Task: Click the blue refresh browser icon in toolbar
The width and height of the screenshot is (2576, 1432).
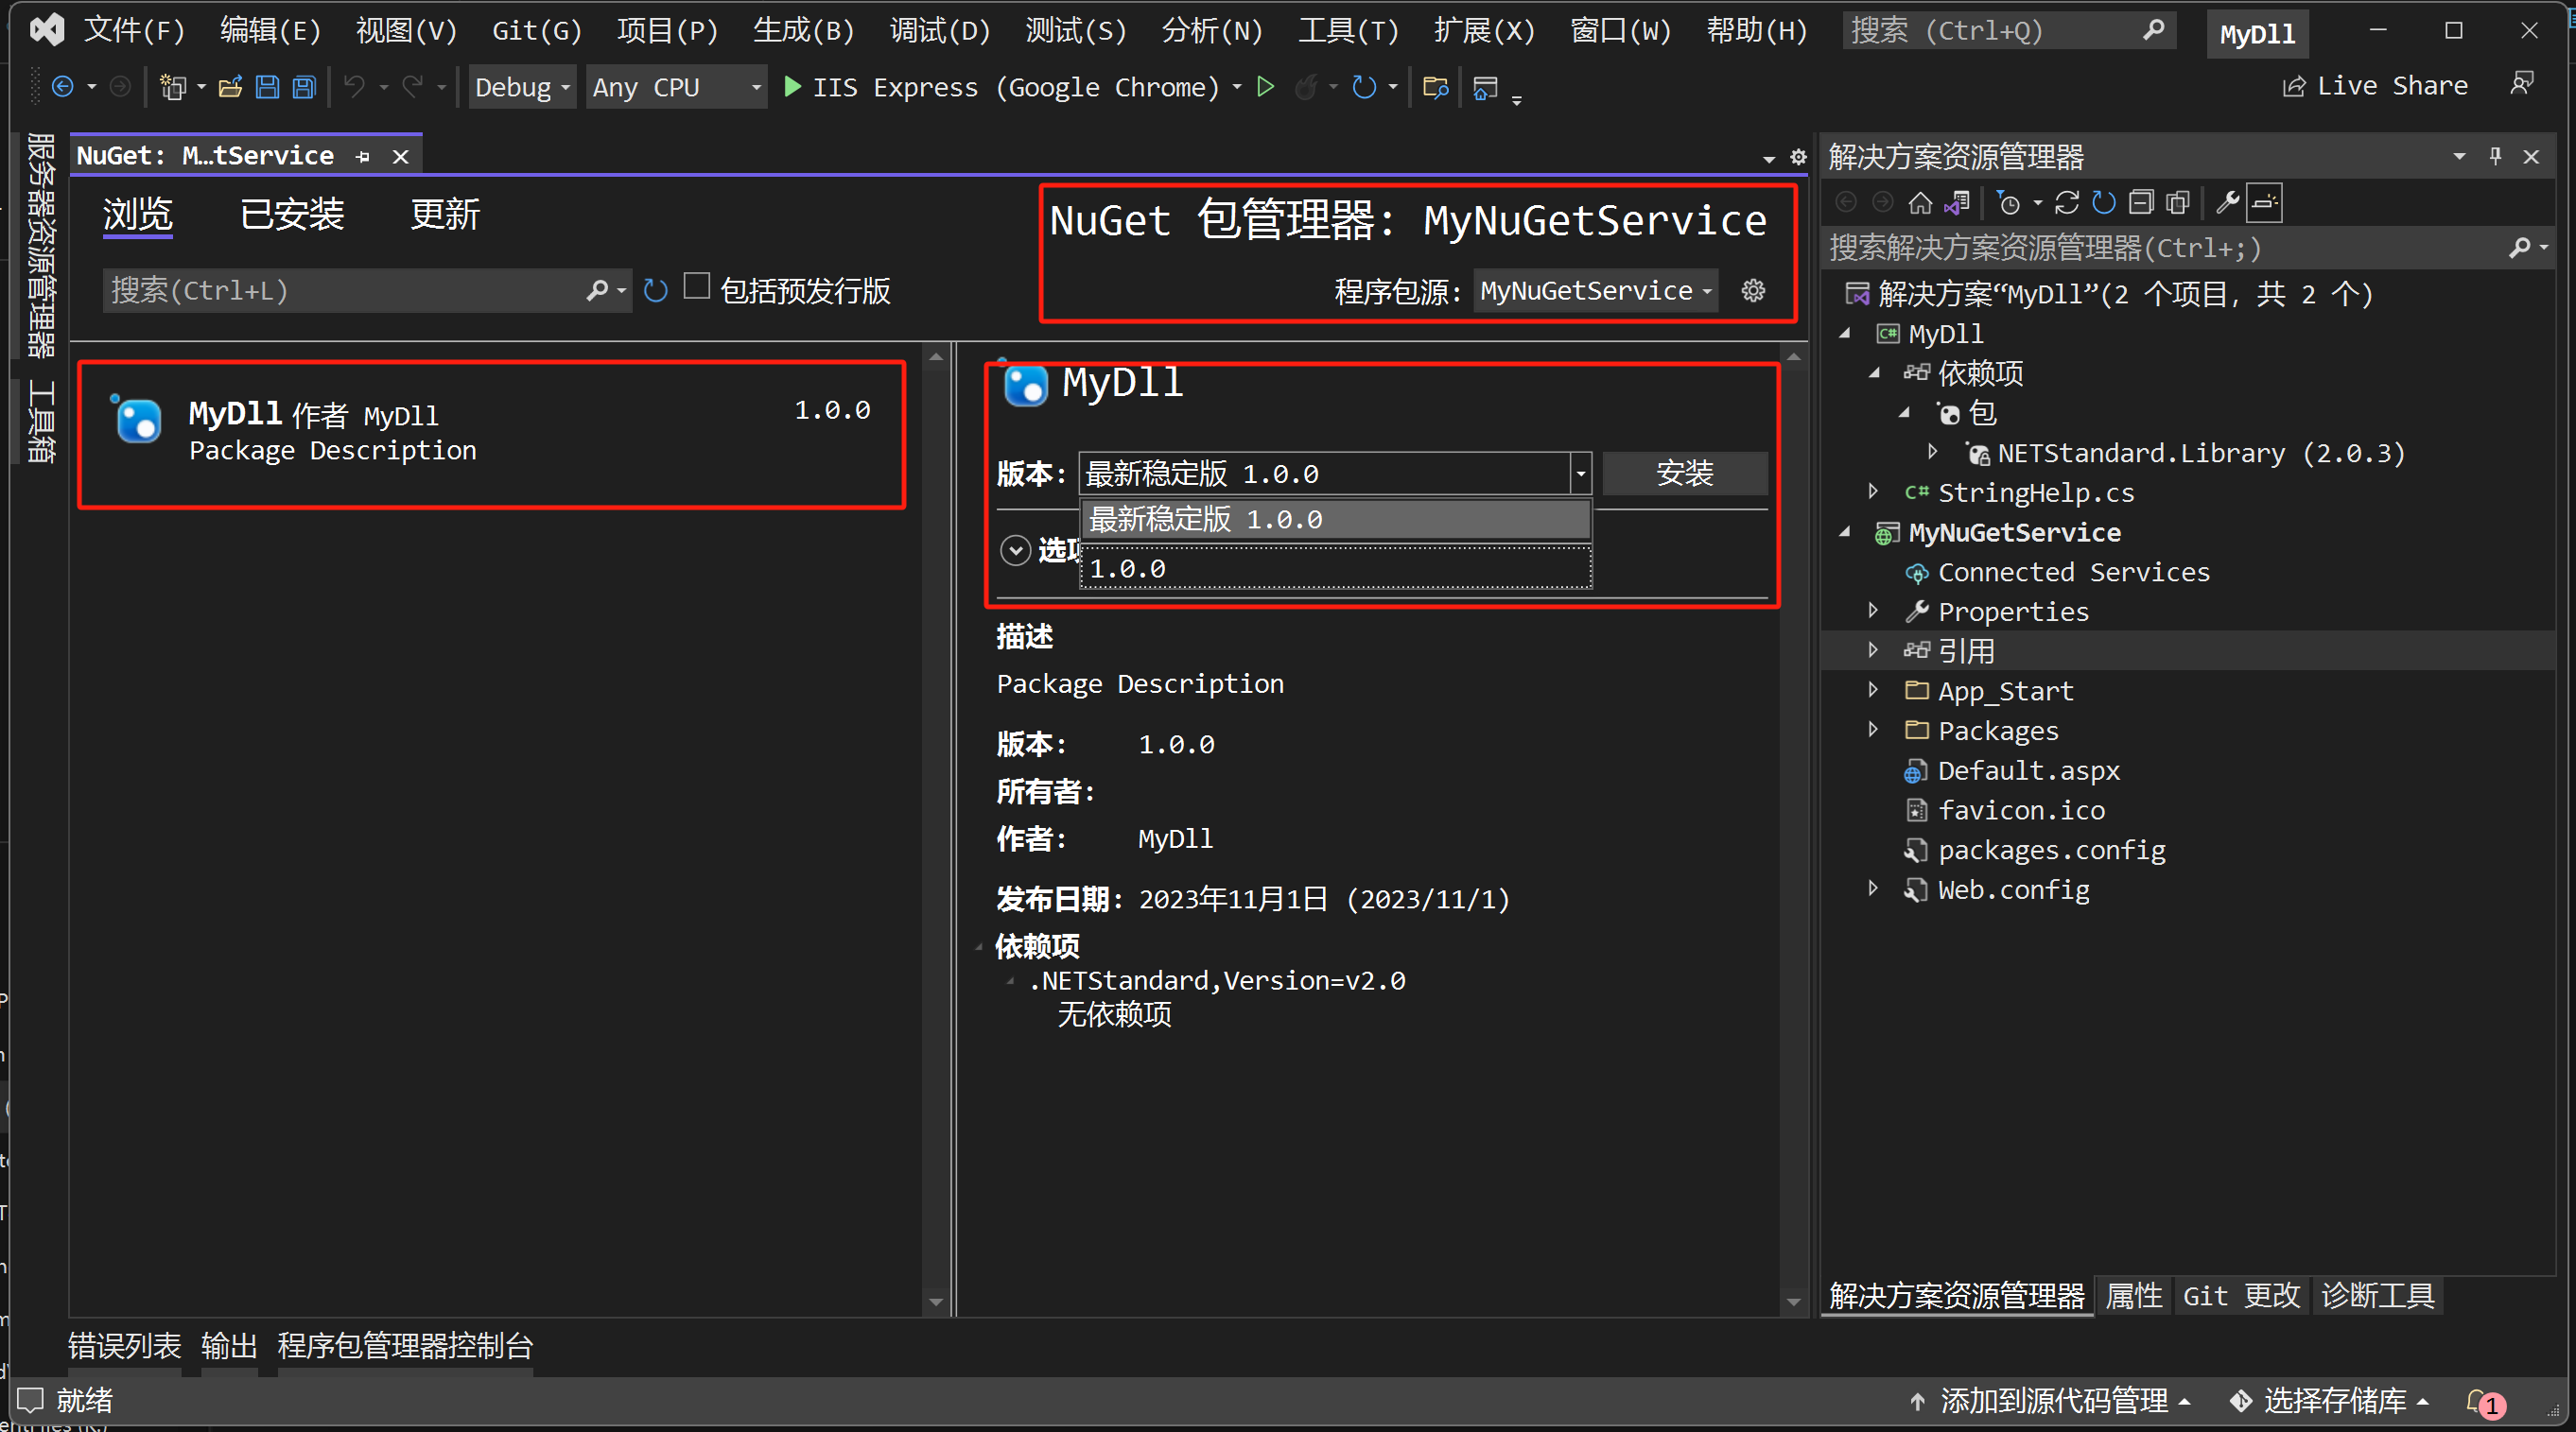Action: [x=1364, y=87]
